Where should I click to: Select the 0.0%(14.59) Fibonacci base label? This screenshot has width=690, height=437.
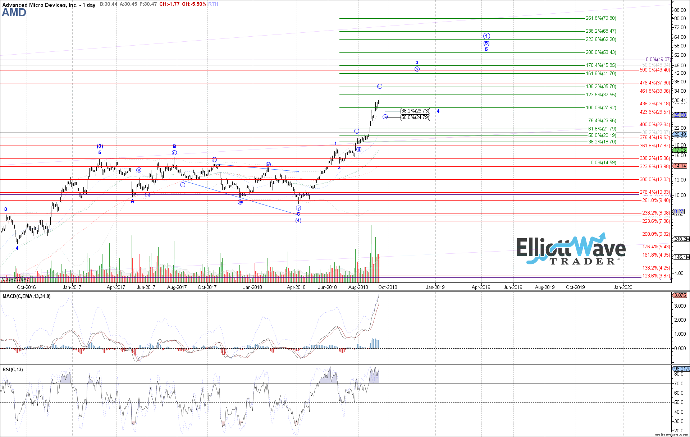[603, 163]
